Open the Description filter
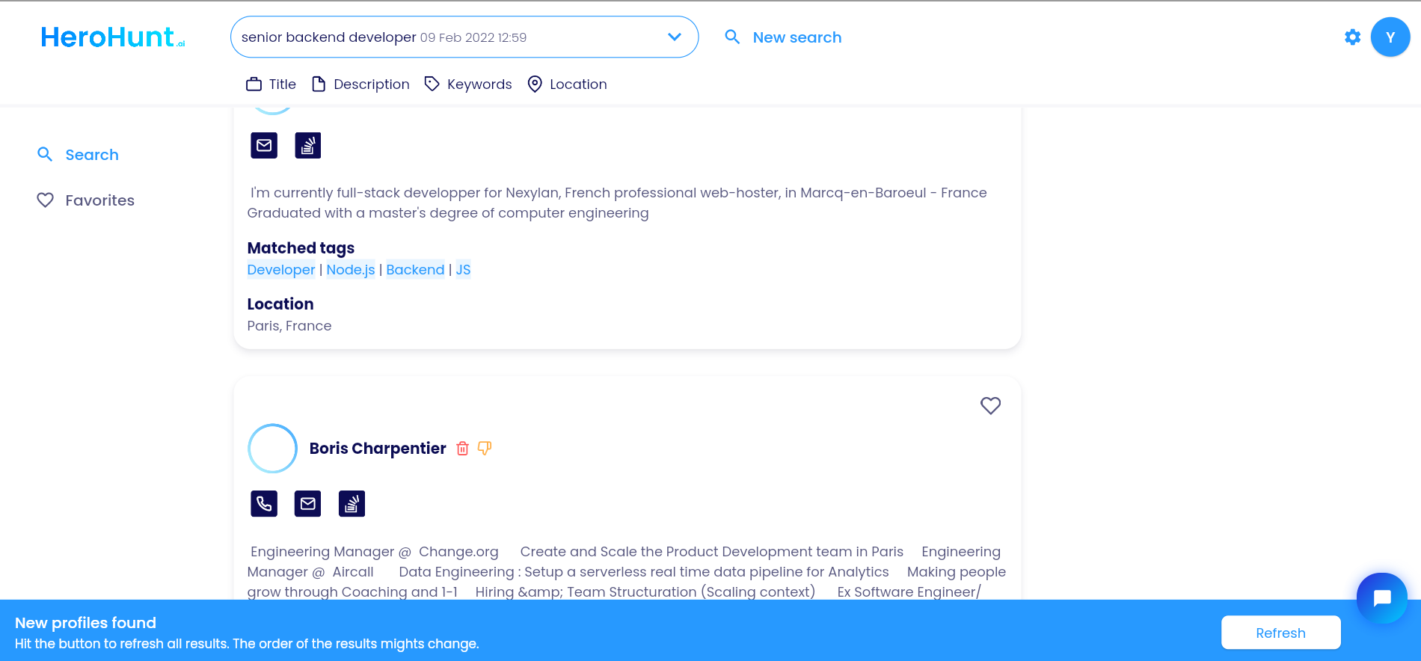Screen dimensions: 1421x661 (x=361, y=84)
